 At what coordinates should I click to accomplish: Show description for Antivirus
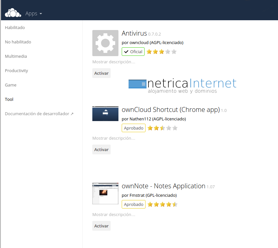tap(114, 62)
